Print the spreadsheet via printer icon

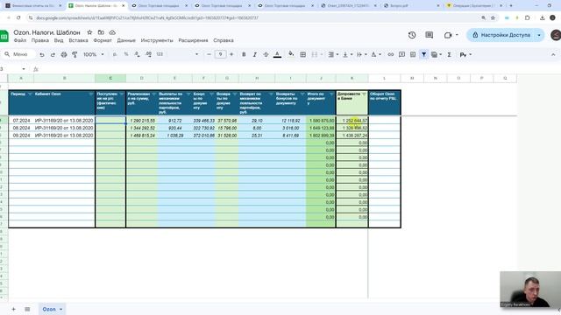pos(64,54)
